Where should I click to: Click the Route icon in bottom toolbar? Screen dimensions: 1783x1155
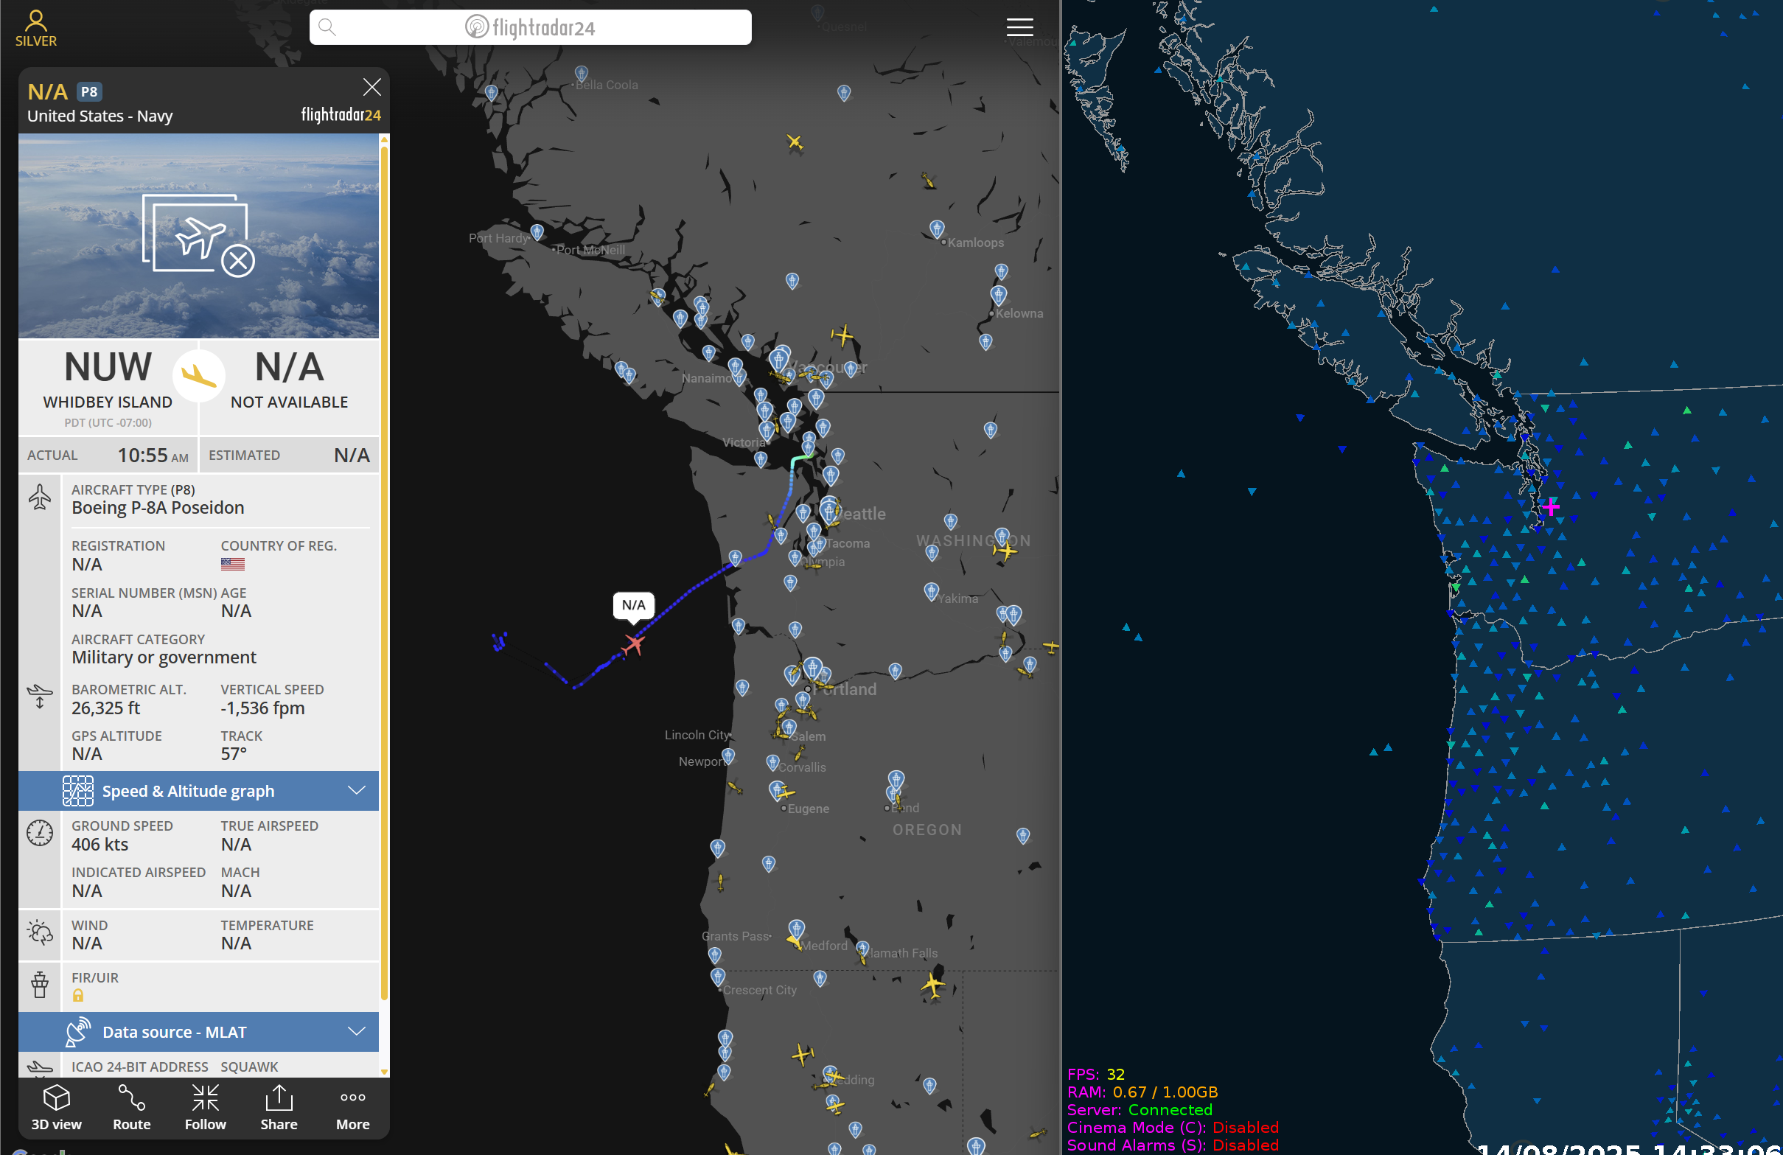pyautogui.click(x=132, y=1107)
